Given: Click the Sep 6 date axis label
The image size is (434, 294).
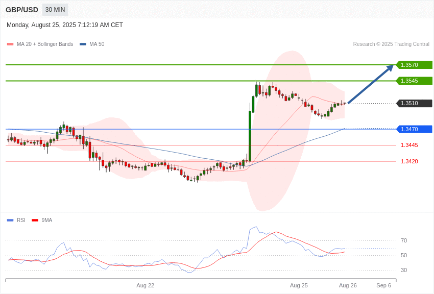Looking at the screenshot, I should pyautogui.click(x=383, y=285).
